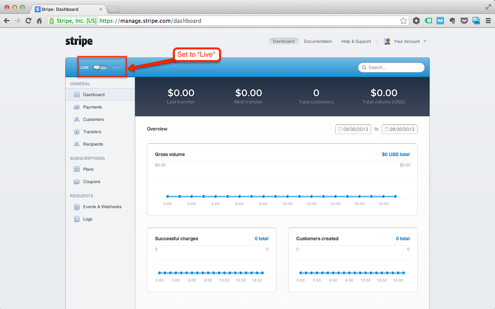Click the browser address bar URL

click(x=150, y=21)
